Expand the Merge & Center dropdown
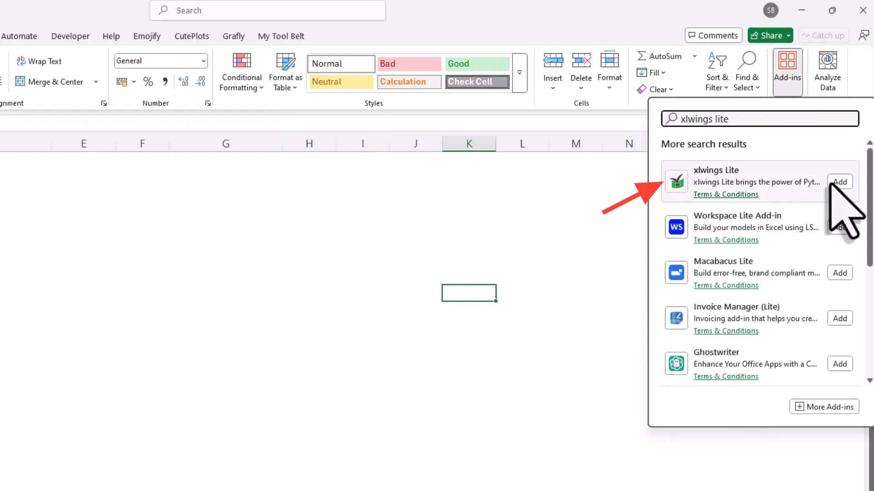This screenshot has height=491, width=874. [96, 81]
